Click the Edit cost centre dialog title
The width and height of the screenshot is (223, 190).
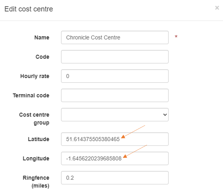[x=29, y=9]
